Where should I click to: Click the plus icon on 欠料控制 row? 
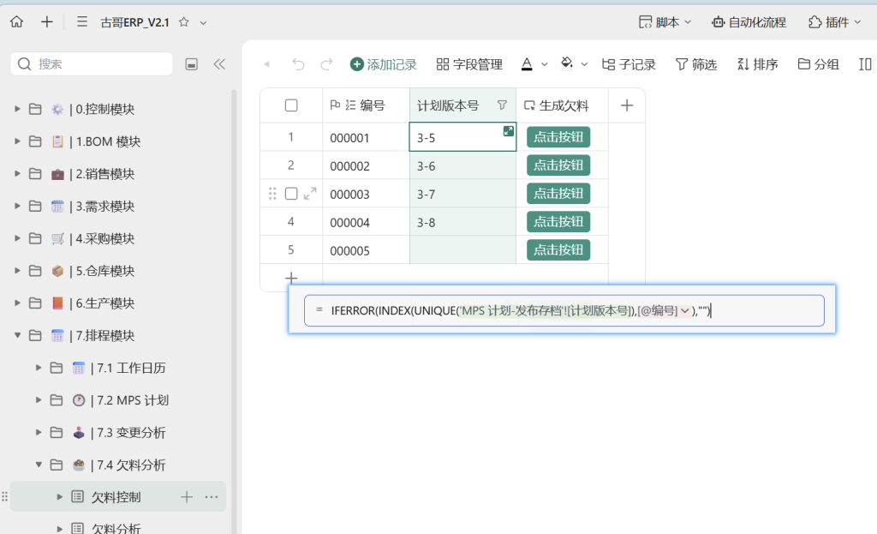click(x=187, y=496)
